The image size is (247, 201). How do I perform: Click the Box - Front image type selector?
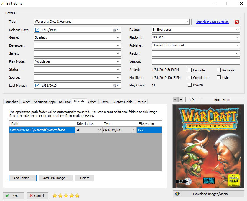(222, 100)
